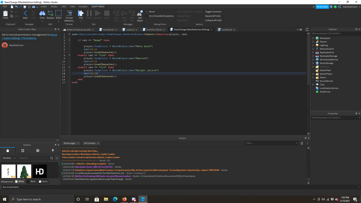Click the Toolbox search filter settings icon
Image resolution: width=361 pixels, height=203 pixels.
pyautogui.click(x=57, y=158)
